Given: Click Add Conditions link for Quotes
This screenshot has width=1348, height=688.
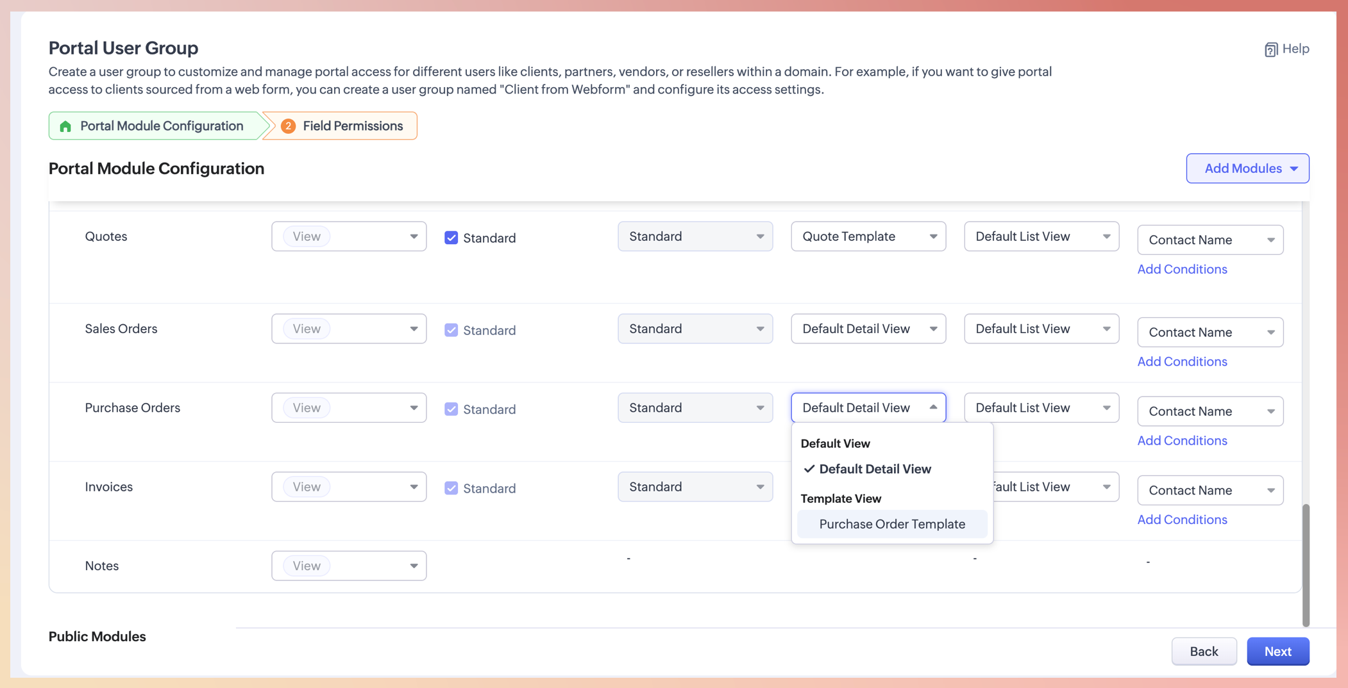Looking at the screenshot, I should pos(1182,269).
